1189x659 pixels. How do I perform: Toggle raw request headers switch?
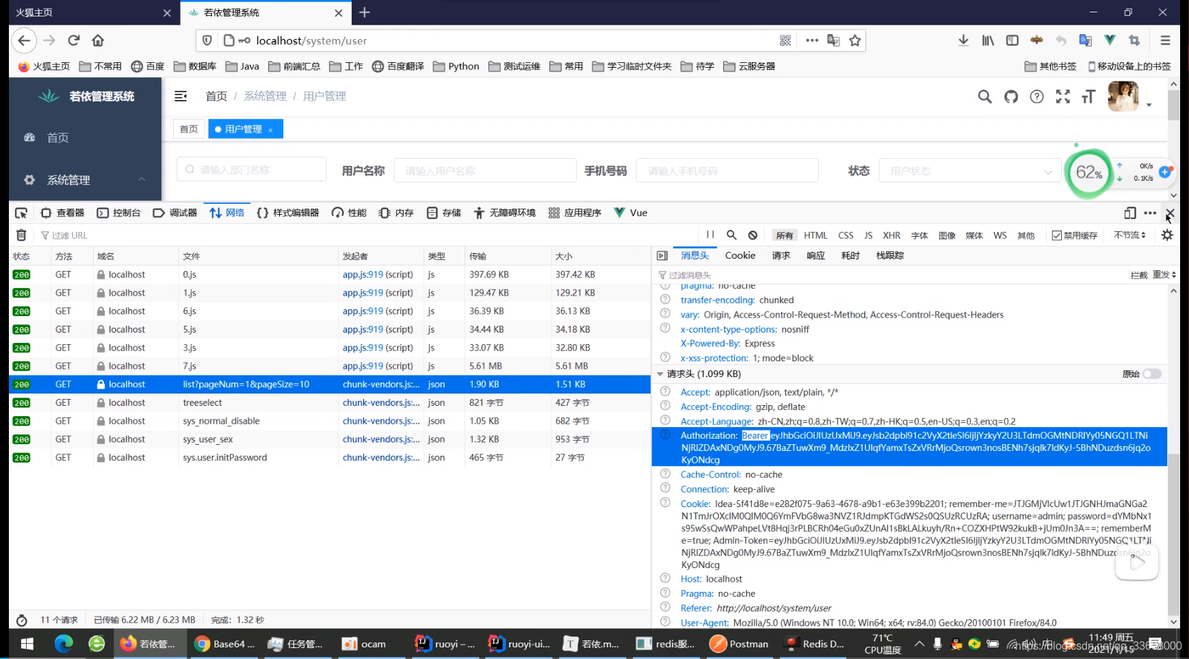pyautogui.click(x=1152, y=374)
